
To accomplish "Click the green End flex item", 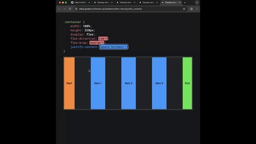I will (x=187, y=83).
